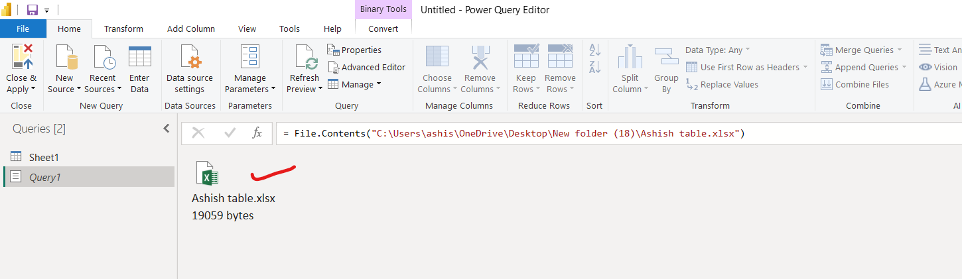Open the File menu

click(x=23, y=28)
